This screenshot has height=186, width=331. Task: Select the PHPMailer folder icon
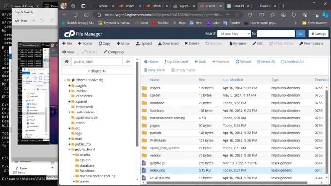(x=144, y=140)
